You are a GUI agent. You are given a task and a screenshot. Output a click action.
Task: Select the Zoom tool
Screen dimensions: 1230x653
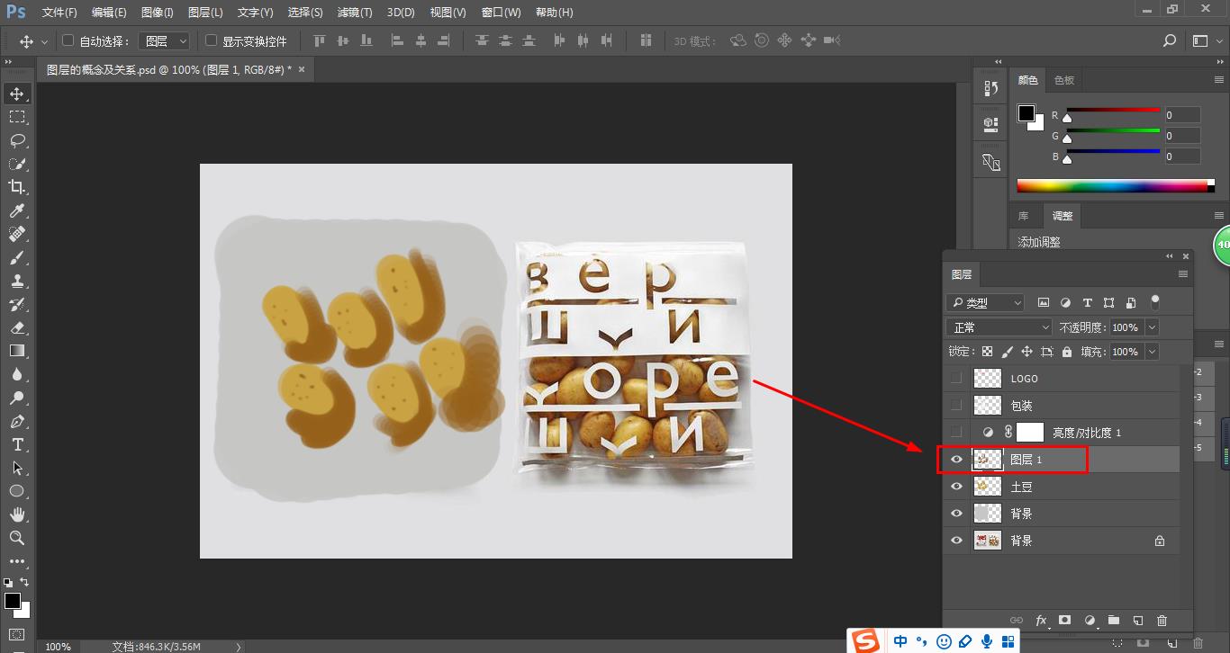click(x=17, y=538)
